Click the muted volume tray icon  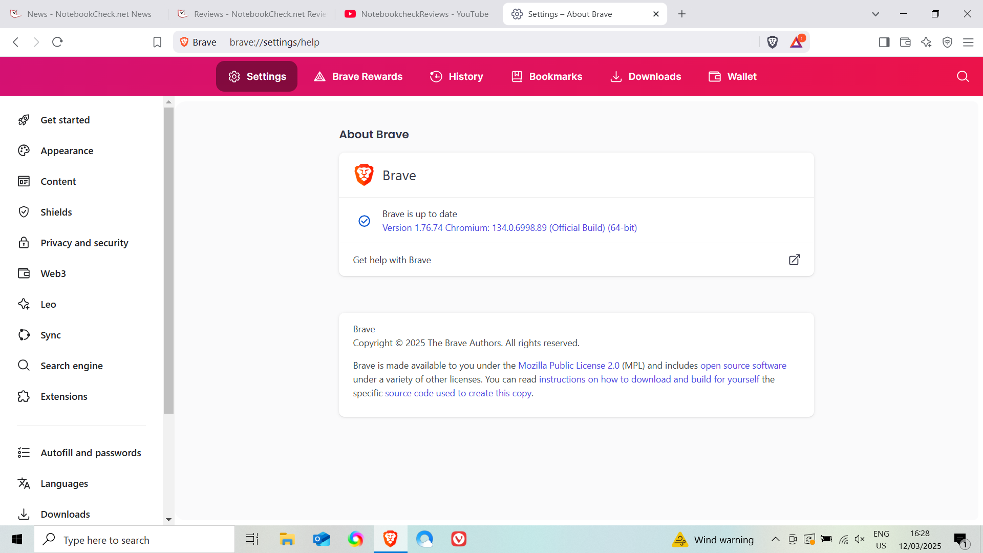coord(860,539)
